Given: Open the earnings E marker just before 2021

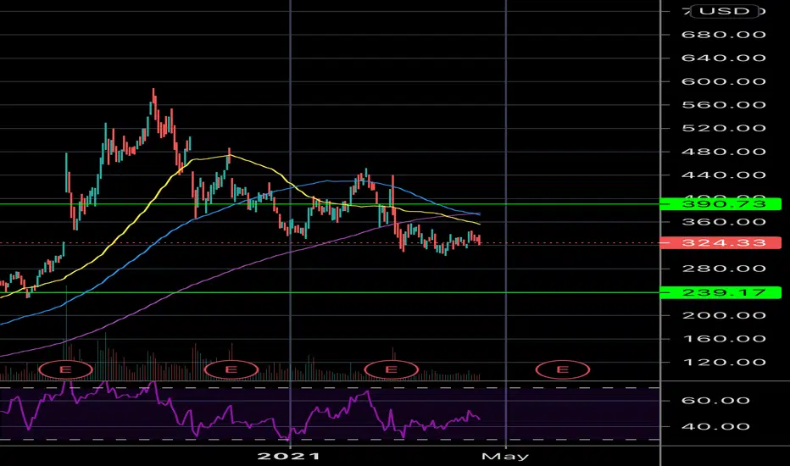Looking at the screenshot, I should [231, 369].
